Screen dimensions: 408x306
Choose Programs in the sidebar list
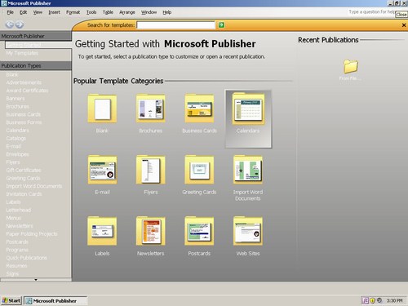17,250
